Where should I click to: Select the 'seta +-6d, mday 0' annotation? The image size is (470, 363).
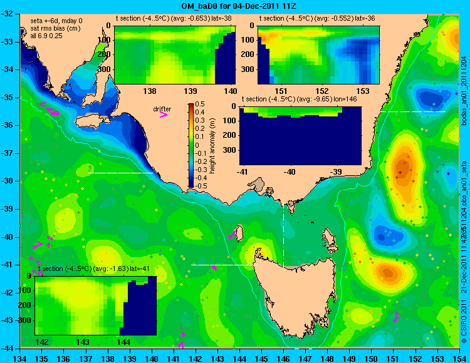[x=56, y=21]
